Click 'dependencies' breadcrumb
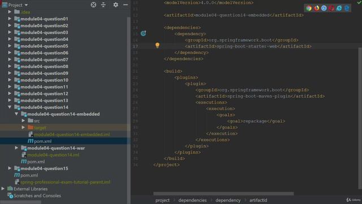The width and height of the screenshot is (362, 204). pyautogui.click(x=192, y=200)
